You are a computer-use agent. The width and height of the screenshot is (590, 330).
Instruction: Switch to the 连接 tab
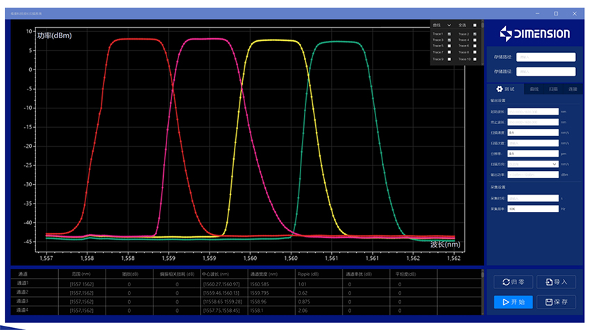coord(573,89)
